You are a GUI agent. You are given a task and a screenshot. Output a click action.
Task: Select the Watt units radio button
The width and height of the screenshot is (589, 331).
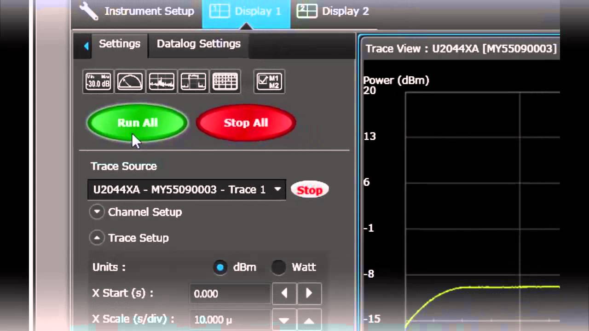pos(278,268)
